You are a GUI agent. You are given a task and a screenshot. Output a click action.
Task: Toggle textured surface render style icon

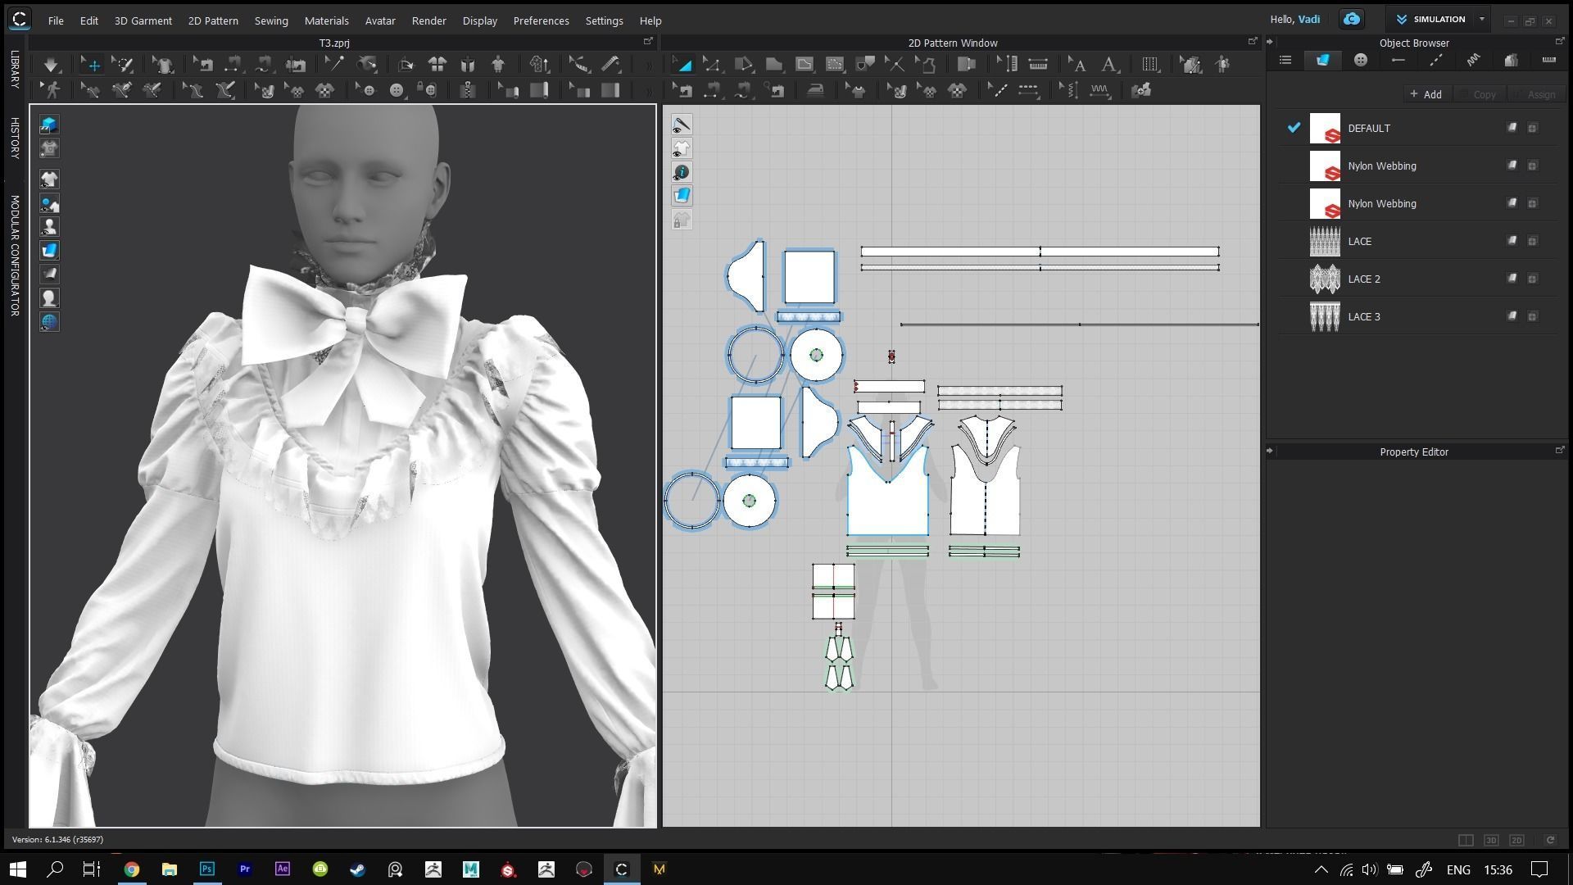click(49, 251)
